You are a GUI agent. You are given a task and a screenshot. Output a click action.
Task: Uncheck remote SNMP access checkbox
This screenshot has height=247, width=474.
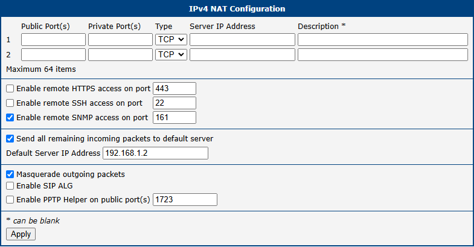(x=10, y=118)
